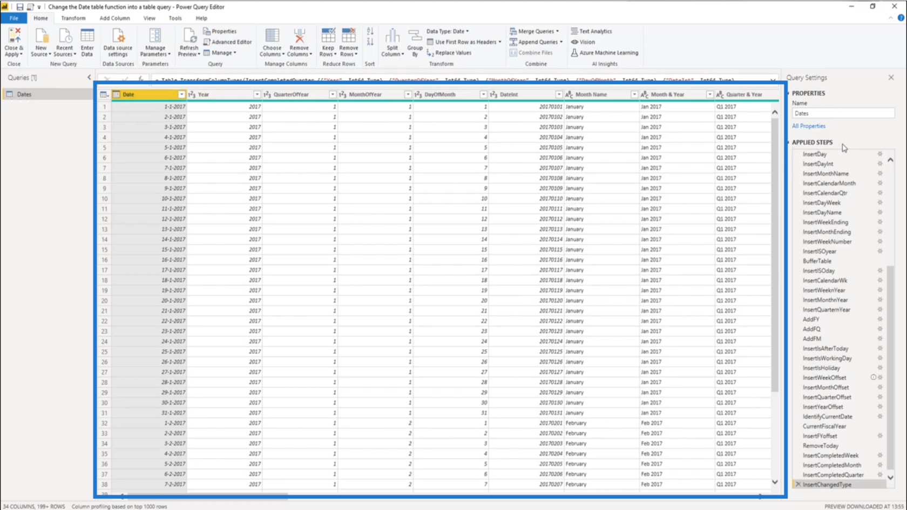
Task: Click the table corner menu icon
Action: point(104,94)
